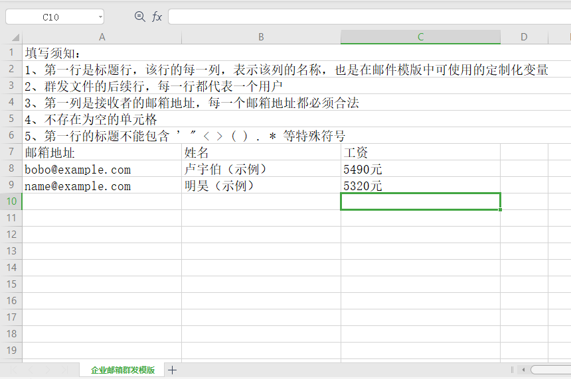
Task: Click the horizontal scrollbar left arrow
Action: click(523, 370)
